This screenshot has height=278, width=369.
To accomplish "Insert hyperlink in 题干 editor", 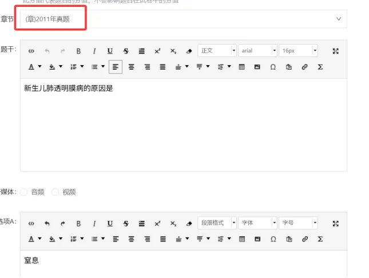I will (304, 67).
